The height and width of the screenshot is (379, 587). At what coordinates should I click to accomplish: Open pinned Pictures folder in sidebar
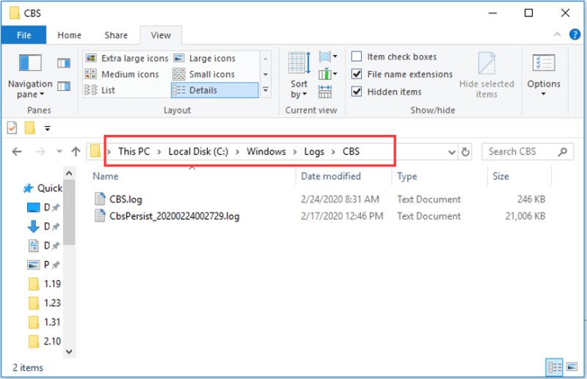point(43,265)
